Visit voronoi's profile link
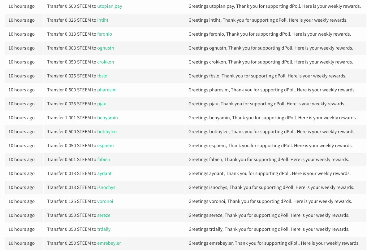The image size is (367, 250). pyautogui.click(x=105, y=201)
